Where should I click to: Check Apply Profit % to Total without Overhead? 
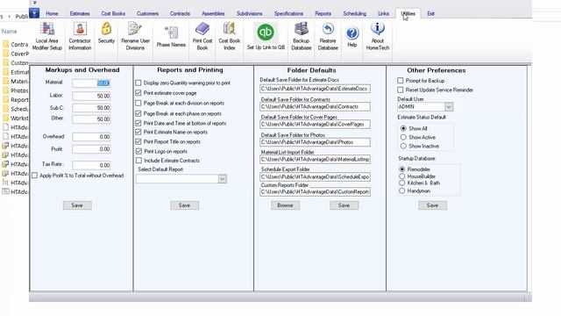tap(35, 176)
